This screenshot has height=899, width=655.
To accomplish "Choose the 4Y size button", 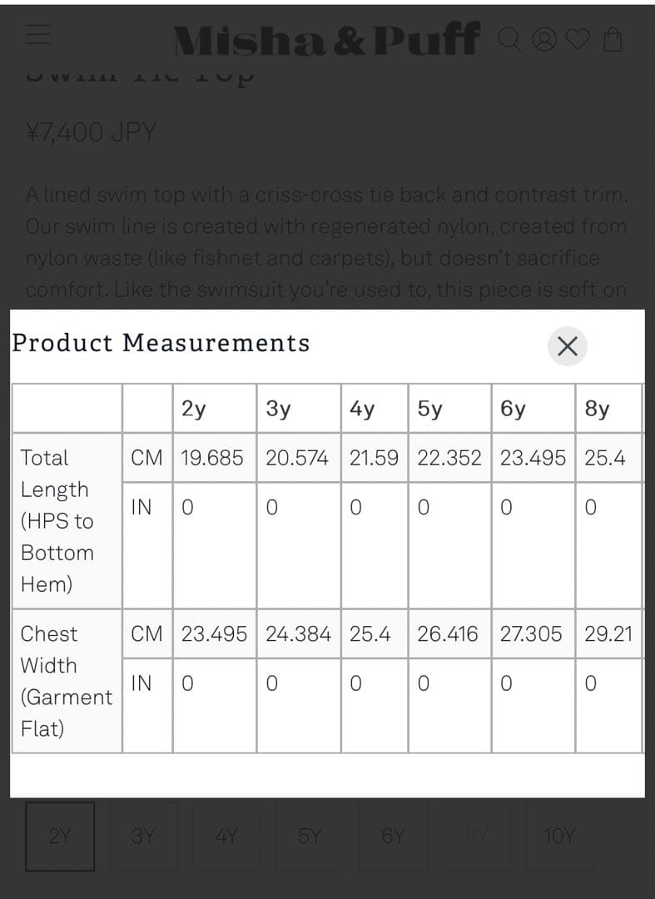I will [x=226, y=836].
